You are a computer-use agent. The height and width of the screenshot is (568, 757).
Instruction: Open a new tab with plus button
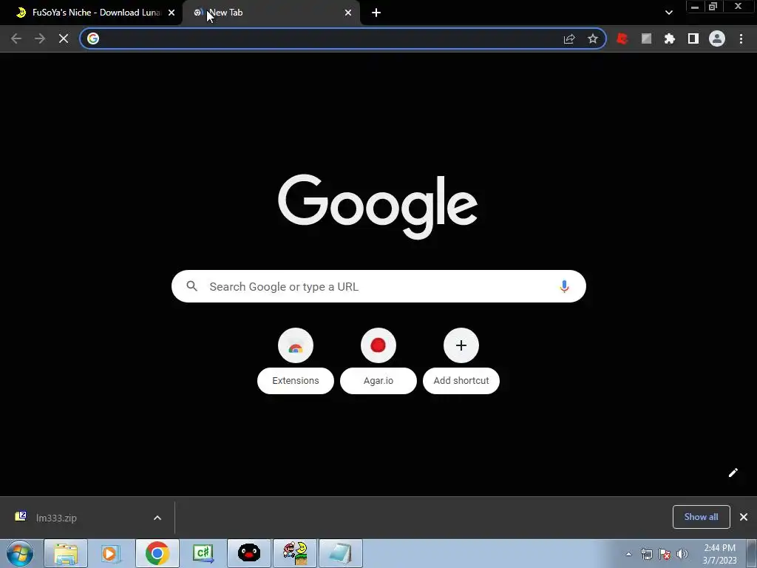tap(376, 13)
